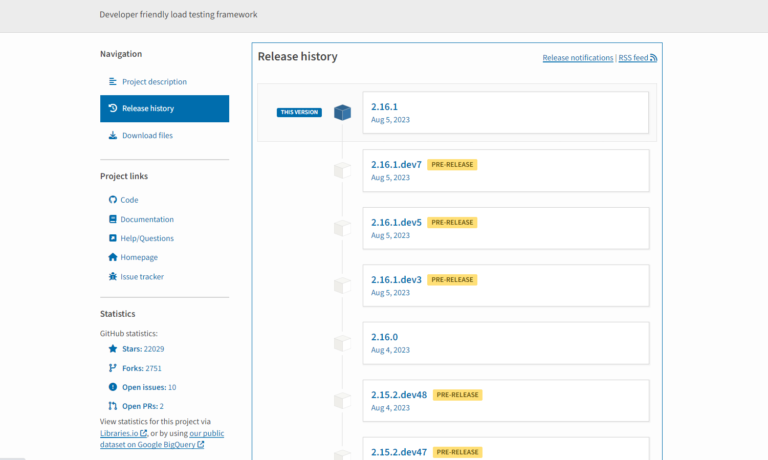This screenshot has width=768, height=460.
Task: Click the star icon beside Stars
Action: (113, 348)
